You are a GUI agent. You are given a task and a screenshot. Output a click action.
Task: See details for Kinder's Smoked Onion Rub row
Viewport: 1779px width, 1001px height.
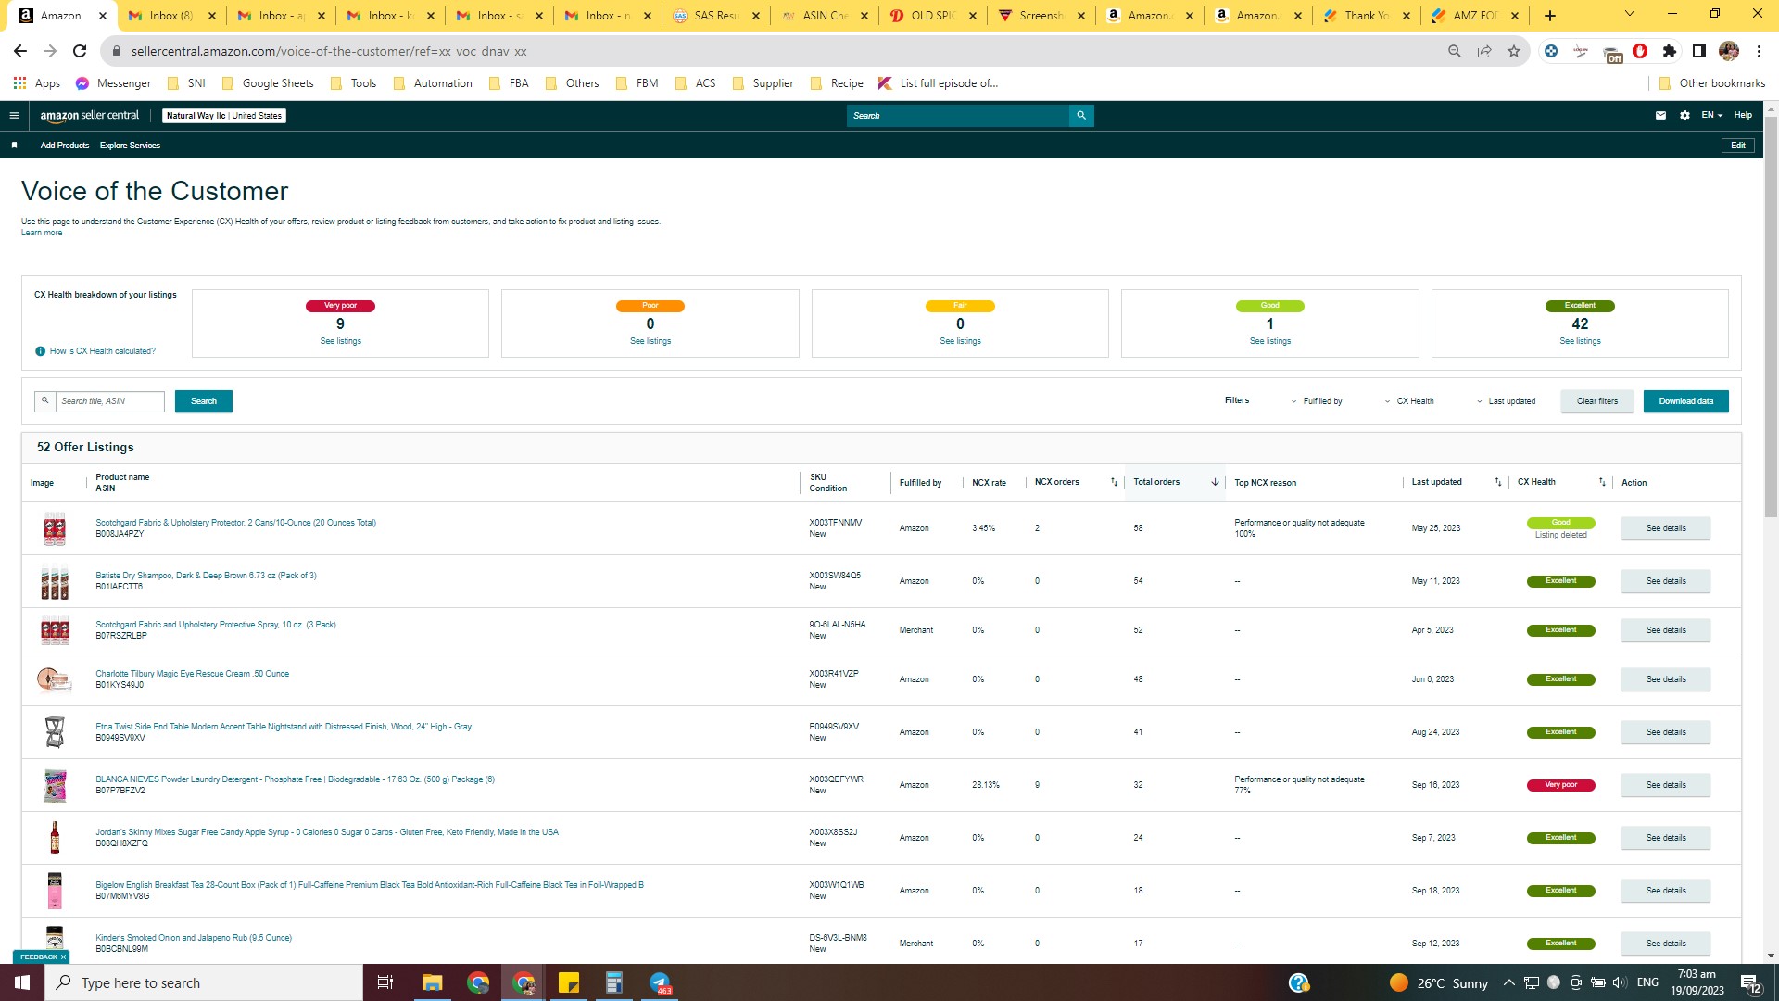pyautogui.click(x=1665, y=944)
